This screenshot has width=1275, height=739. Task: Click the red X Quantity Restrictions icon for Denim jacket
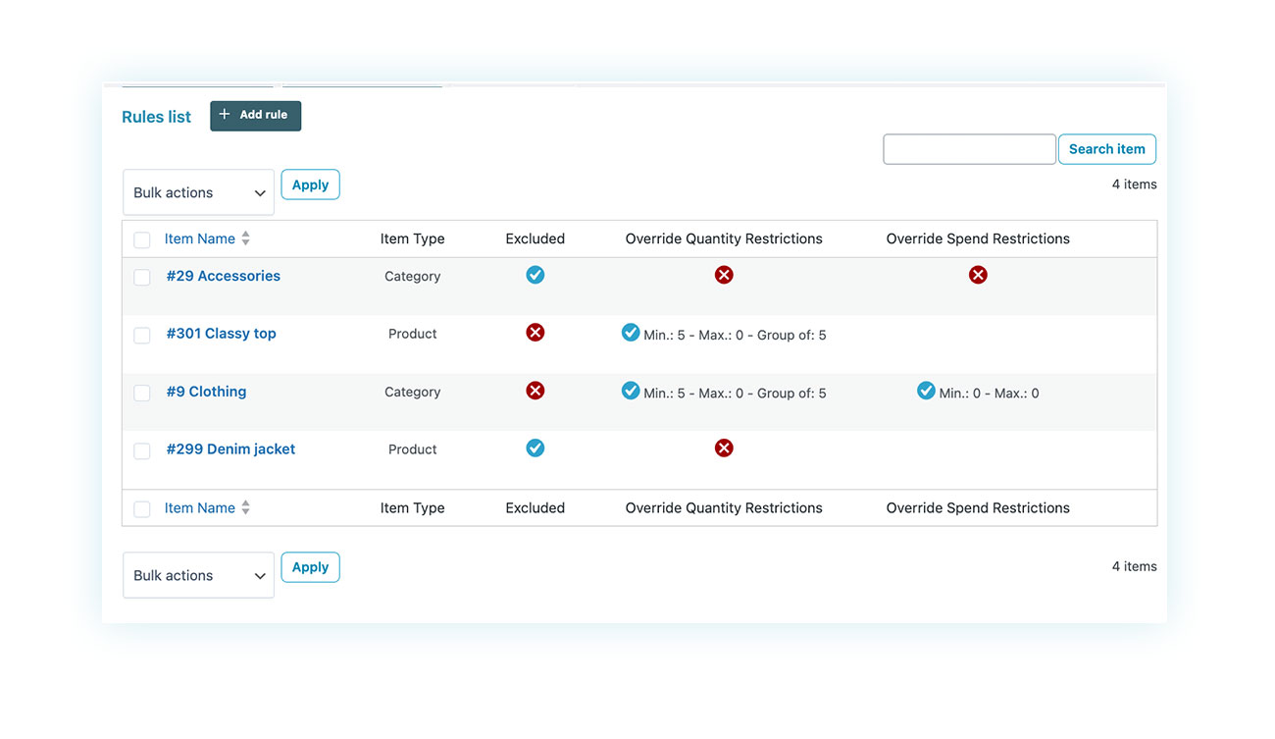click(x=724, y=448)
